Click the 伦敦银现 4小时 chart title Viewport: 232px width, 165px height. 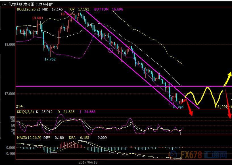tap(31, 4)
